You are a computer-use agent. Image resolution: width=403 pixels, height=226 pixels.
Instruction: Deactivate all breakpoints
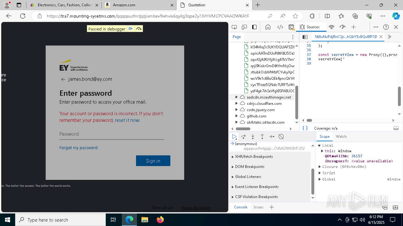tap(281, 137)
